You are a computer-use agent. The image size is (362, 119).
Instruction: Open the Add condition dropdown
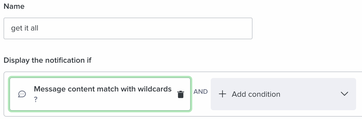283,94
